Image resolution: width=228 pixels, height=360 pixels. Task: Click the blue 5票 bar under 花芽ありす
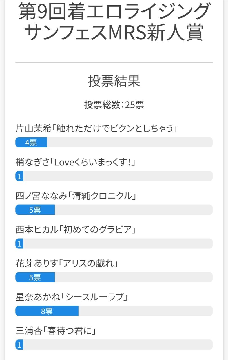click(x=35, y=277)
